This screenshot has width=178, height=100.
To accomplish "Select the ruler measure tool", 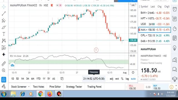I will click(x=4, y=64).
